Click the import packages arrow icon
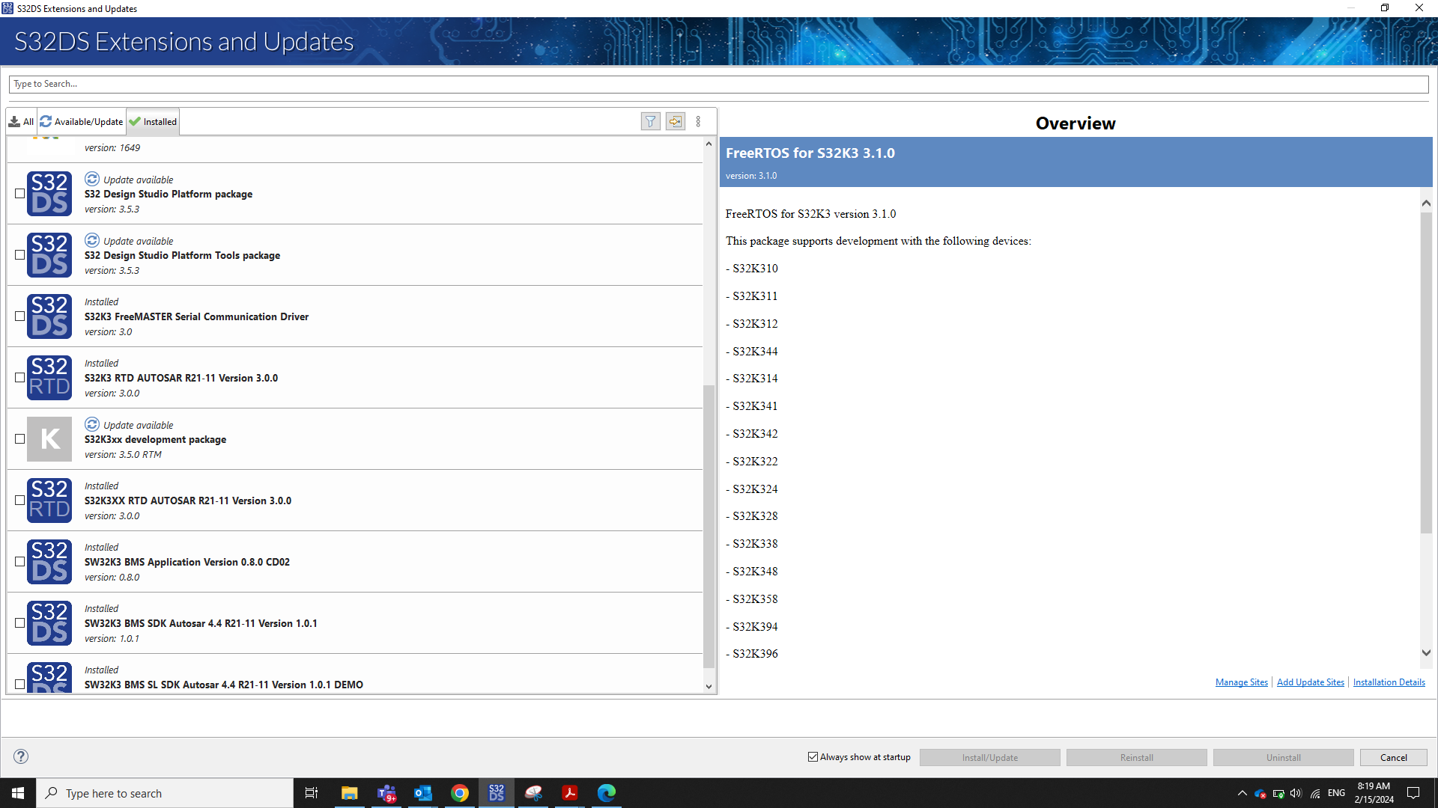The width and height of the screenshot is (1438, 808). [x=675, y=121]
